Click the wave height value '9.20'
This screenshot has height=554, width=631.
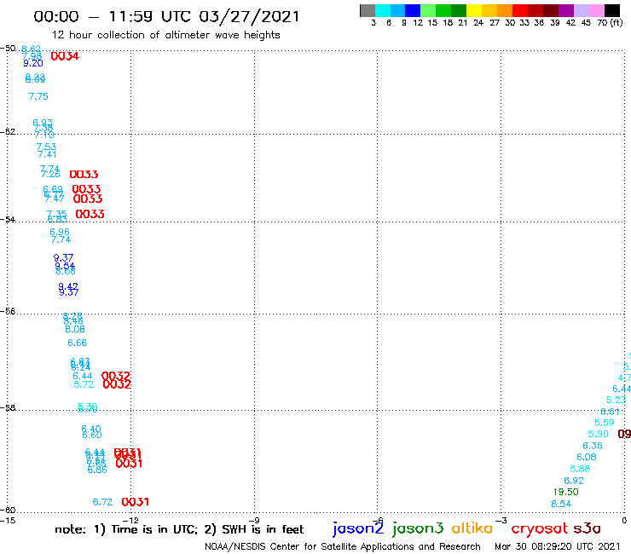33,63
